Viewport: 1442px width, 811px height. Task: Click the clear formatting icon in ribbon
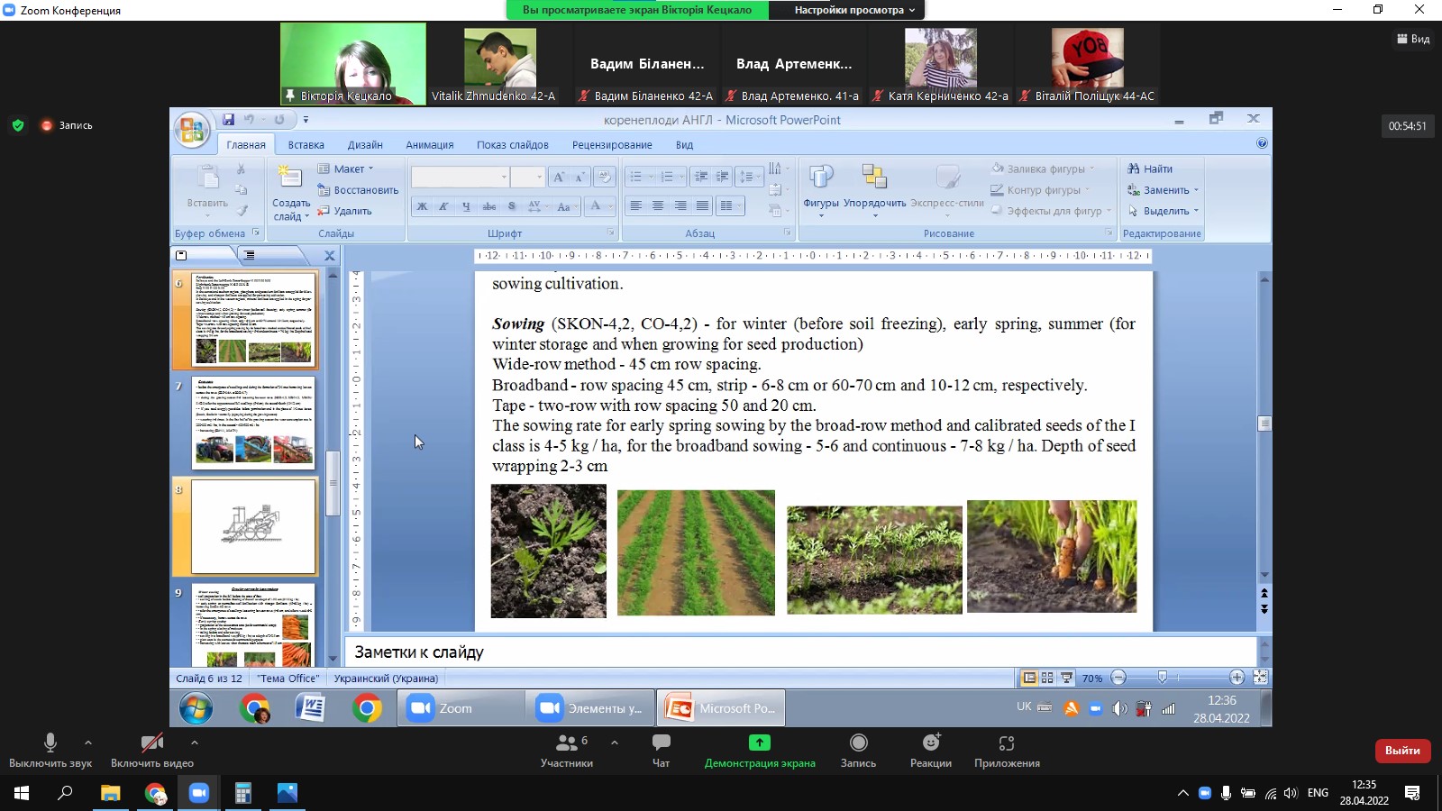[x=604, y=177]
